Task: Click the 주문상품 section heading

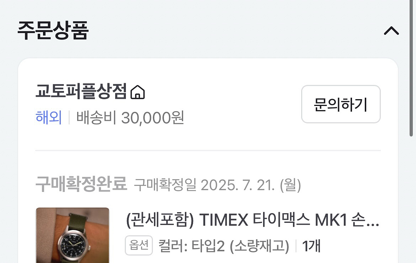Action: click(53, 31)
